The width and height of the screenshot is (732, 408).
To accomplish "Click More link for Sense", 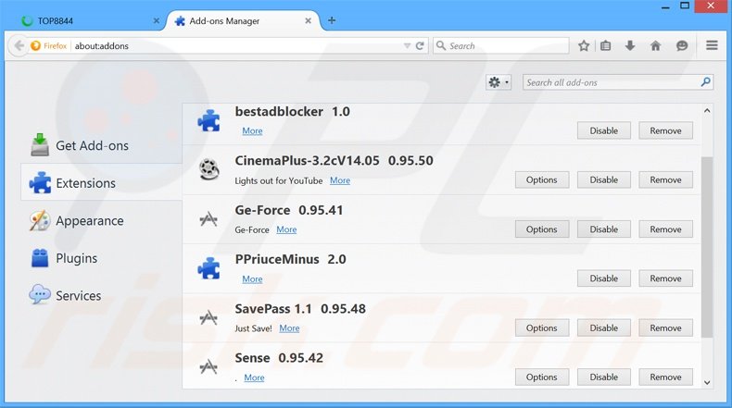I will (254, 377).
